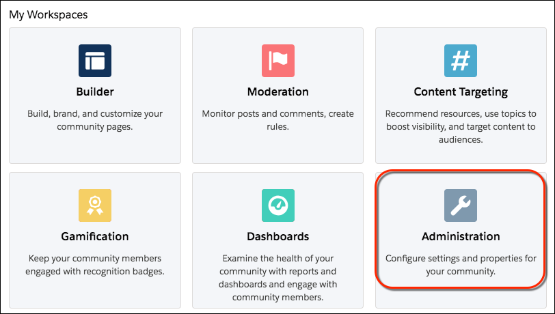
Task: Select the Moderation workspace title
Action: pyautogui.click(x=278, y=91)
